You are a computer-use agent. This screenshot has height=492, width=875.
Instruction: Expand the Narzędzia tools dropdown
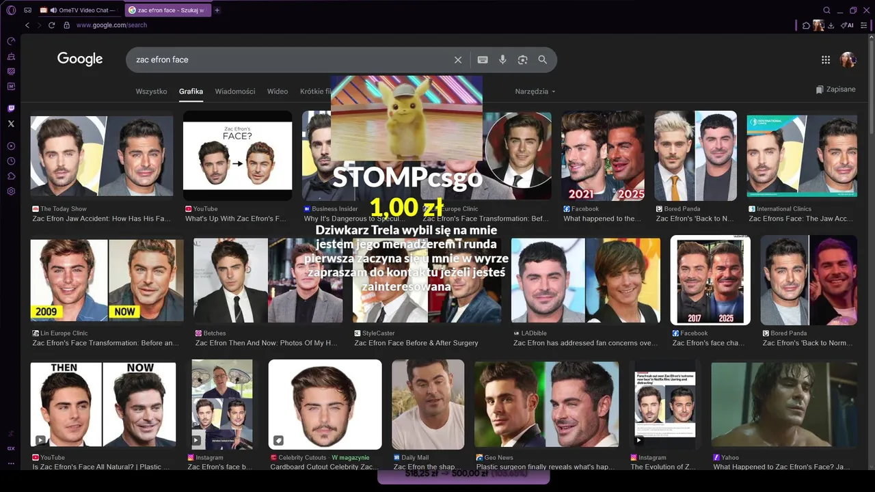(535, 92)
